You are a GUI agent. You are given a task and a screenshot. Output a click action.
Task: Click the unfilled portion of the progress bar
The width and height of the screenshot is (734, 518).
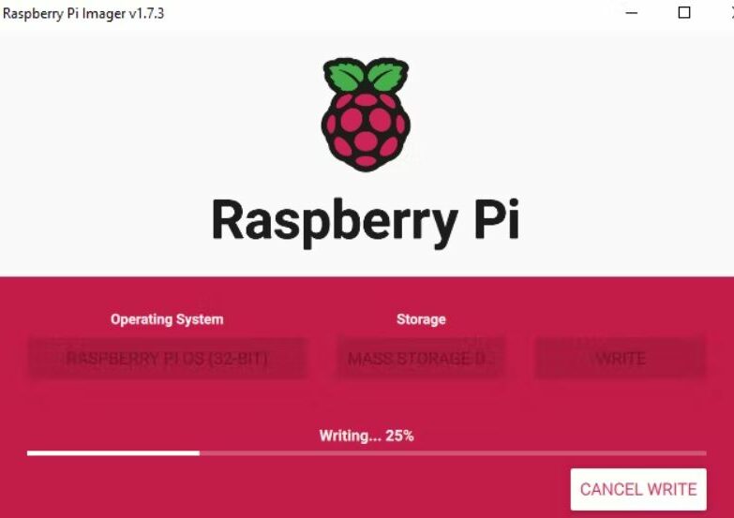pyautogui.click(x=453, y=453)
